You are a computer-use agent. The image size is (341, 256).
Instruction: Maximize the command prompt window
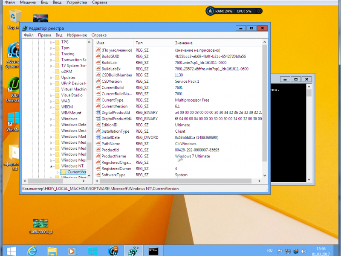pos(296,79)
